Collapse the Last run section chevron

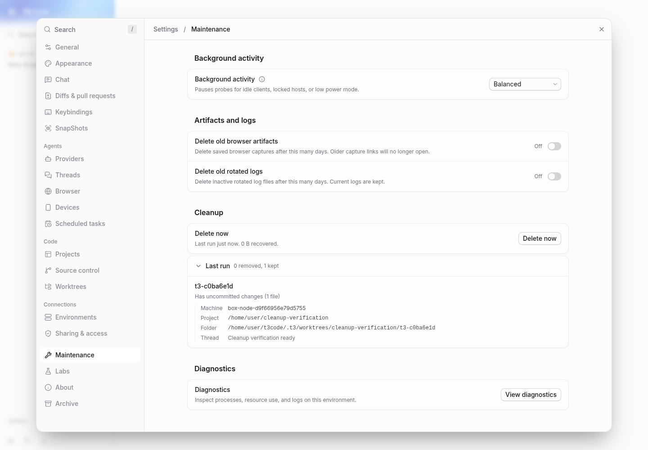[198, 266]
